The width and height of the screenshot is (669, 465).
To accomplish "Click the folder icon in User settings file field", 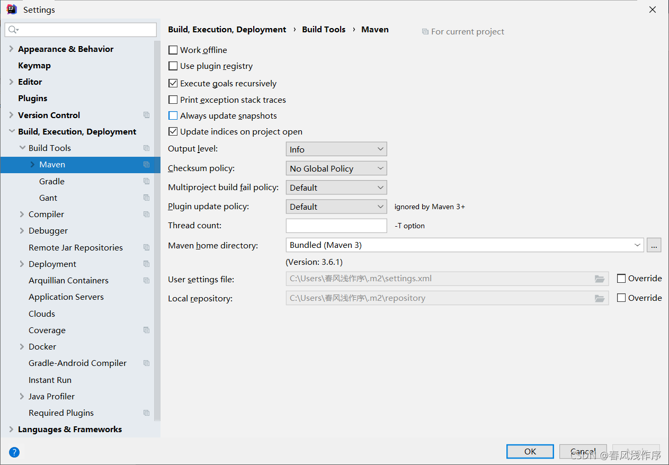I will (600, 279).
